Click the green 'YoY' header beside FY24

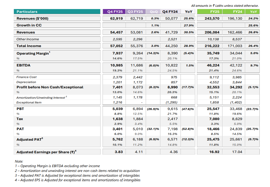pos(252,12)
